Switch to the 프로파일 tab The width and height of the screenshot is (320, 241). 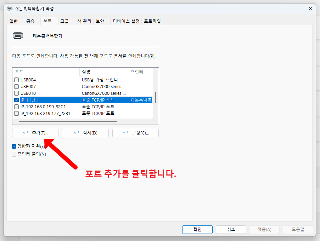[152, 21]
